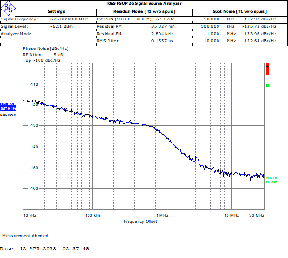
Task: Click the -130 y-axis label
Action: 34,125
